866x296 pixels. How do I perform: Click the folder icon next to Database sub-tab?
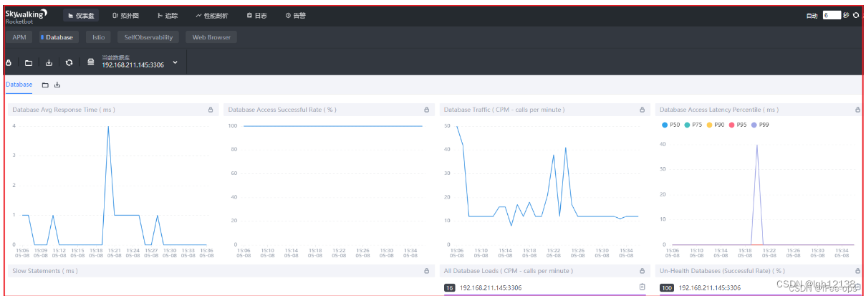tap(45, 85)
